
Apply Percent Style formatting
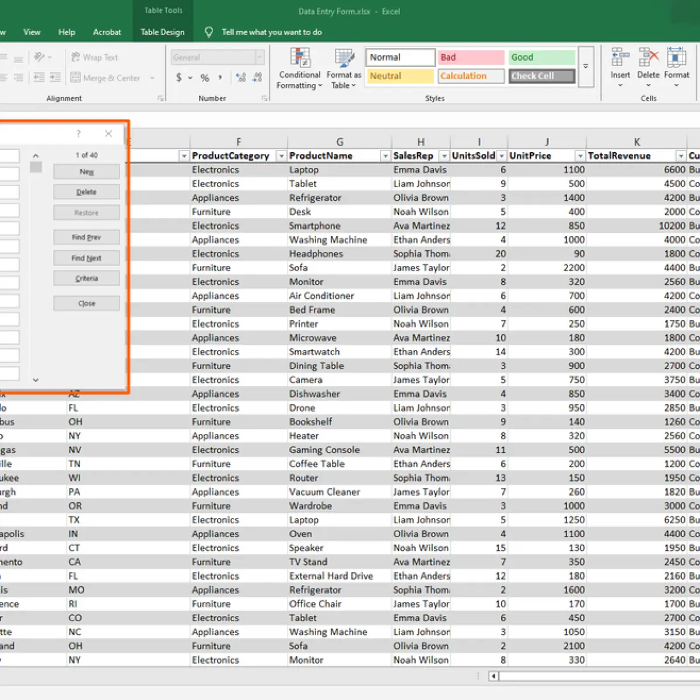coord(205,78)
